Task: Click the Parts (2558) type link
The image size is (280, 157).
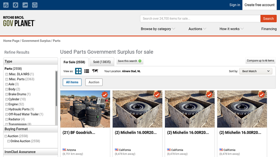Action: (13, 69)
